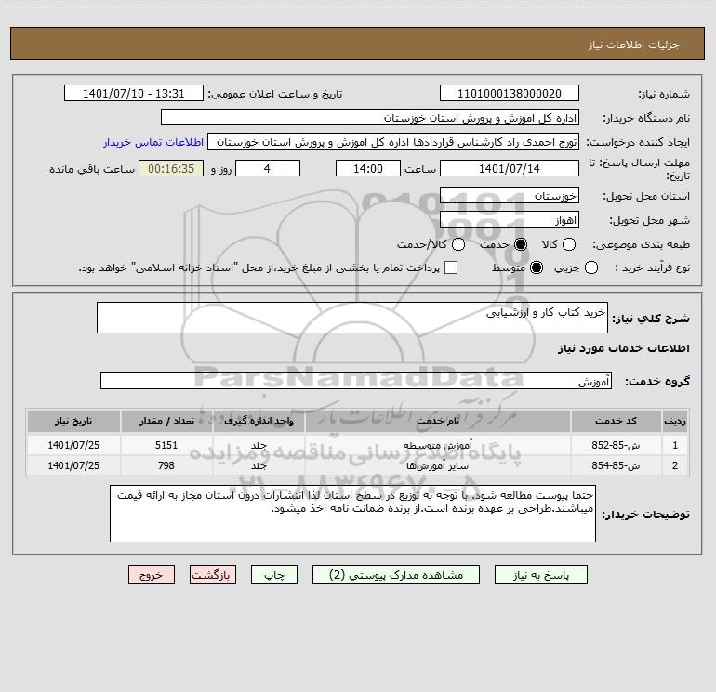
Task: Click the buyer notes text area
Action: (353, 514)
